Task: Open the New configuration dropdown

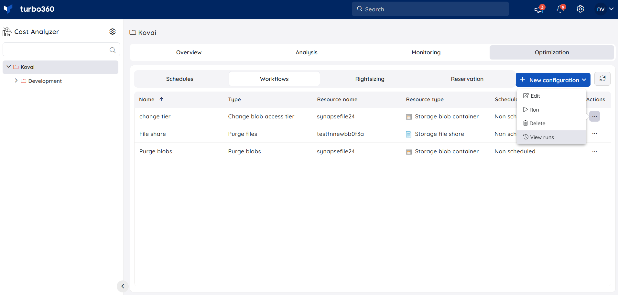Action: pyautogui.click(x=553, y=80)
